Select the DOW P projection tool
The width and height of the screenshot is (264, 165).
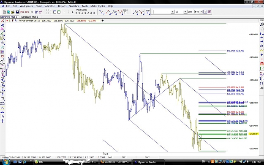pyautogui.click(x=3, y=65)
